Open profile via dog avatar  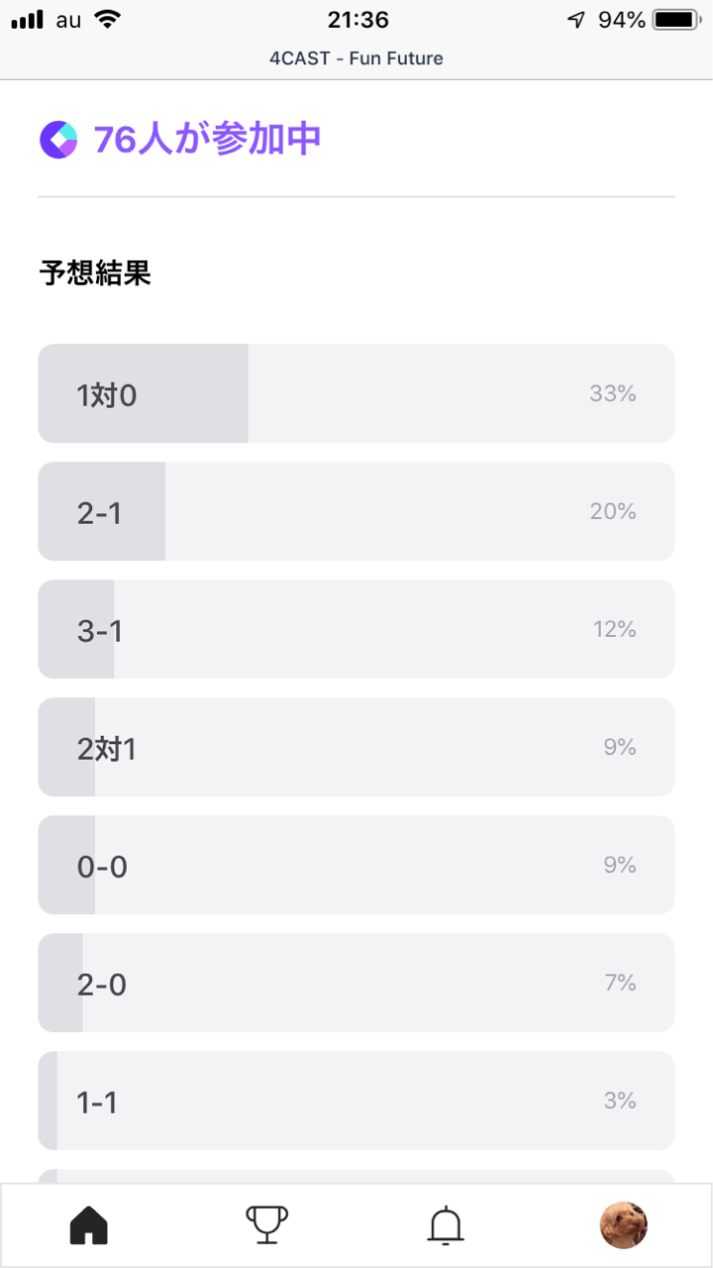624,1225
